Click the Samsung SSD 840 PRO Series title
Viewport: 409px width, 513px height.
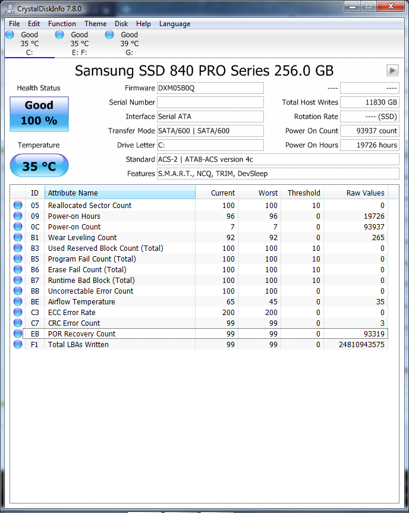coord(204,71)
